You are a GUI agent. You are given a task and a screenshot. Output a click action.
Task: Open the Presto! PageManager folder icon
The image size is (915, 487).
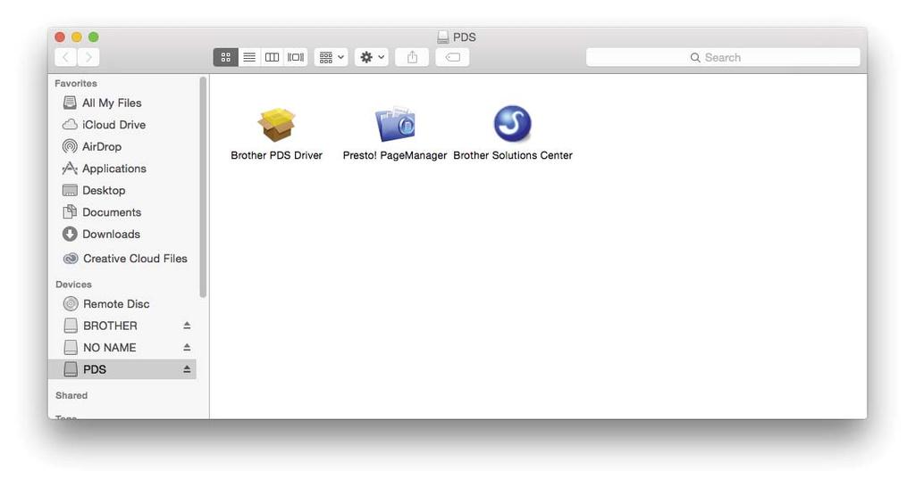[395, 124]
